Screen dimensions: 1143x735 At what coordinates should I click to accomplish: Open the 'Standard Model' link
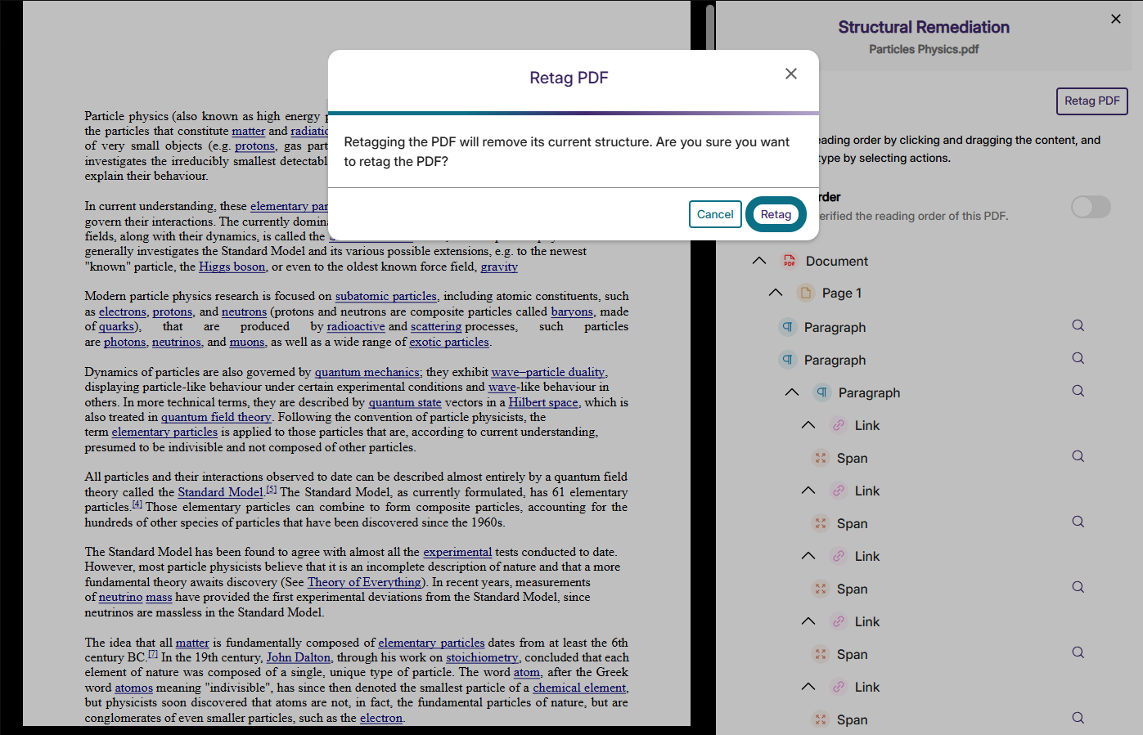[221, 492]
